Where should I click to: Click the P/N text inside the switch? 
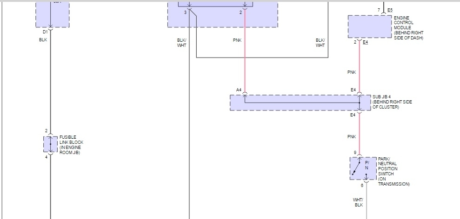tap(367, 165)
